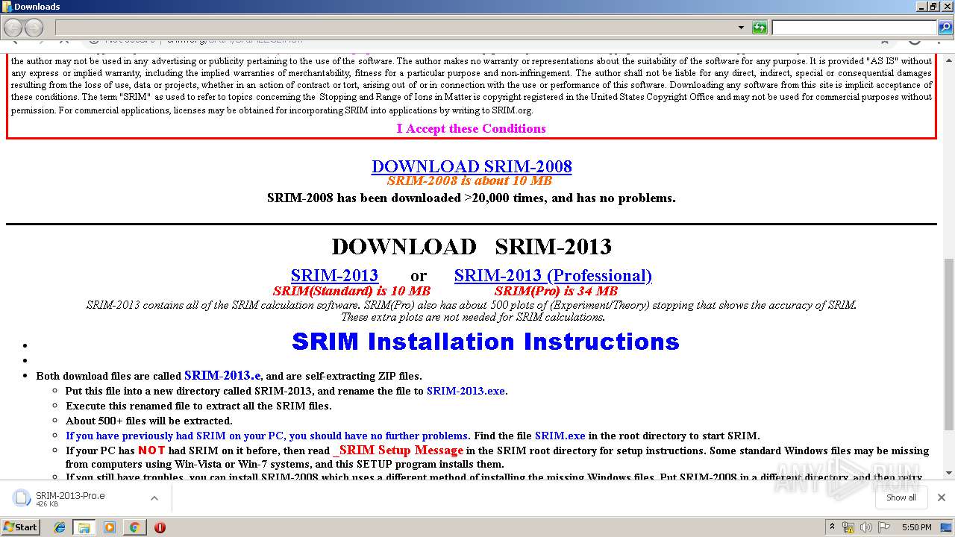Minimize the Downloads window

click(x=921, y=6)
